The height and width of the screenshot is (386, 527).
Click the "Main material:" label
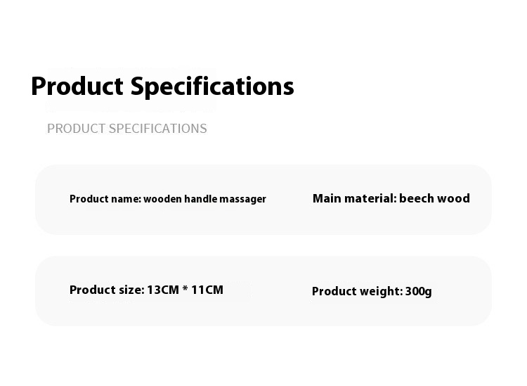[x=354, y=198]
